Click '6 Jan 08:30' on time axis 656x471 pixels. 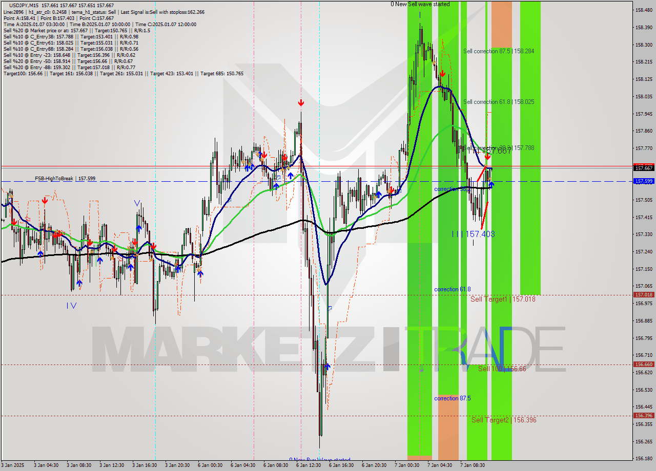[x=277, y=465]
